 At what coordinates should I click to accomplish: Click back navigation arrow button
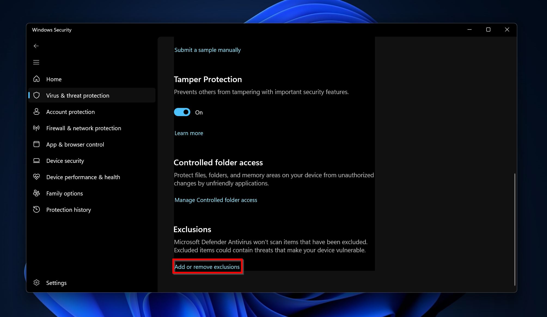pos(36,46)
